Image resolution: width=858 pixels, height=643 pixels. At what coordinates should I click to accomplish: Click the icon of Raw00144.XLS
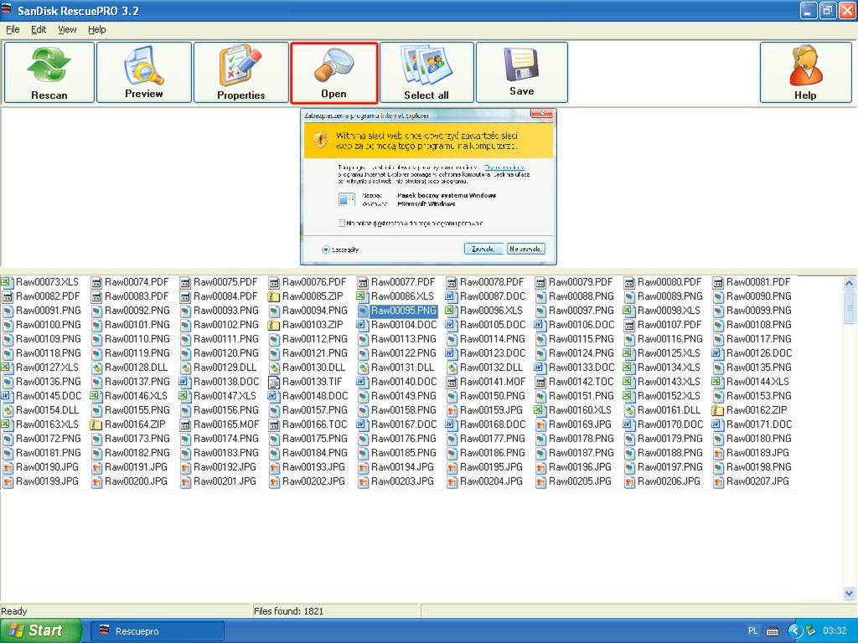(x=717, y=382)
